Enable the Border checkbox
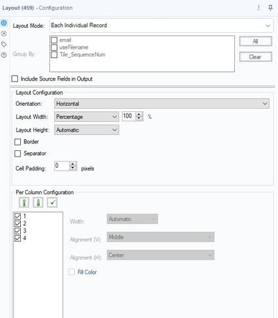Image resolution: width=278 pixels, height=318 pixels. tap(17, 142)
